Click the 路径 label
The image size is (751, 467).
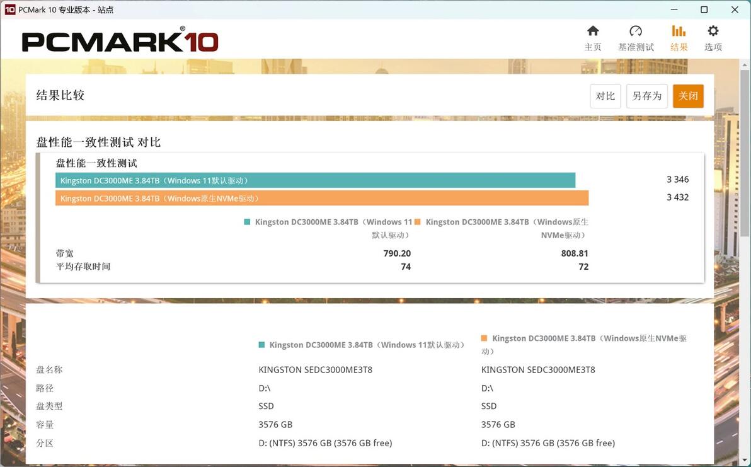pos(45,388)
